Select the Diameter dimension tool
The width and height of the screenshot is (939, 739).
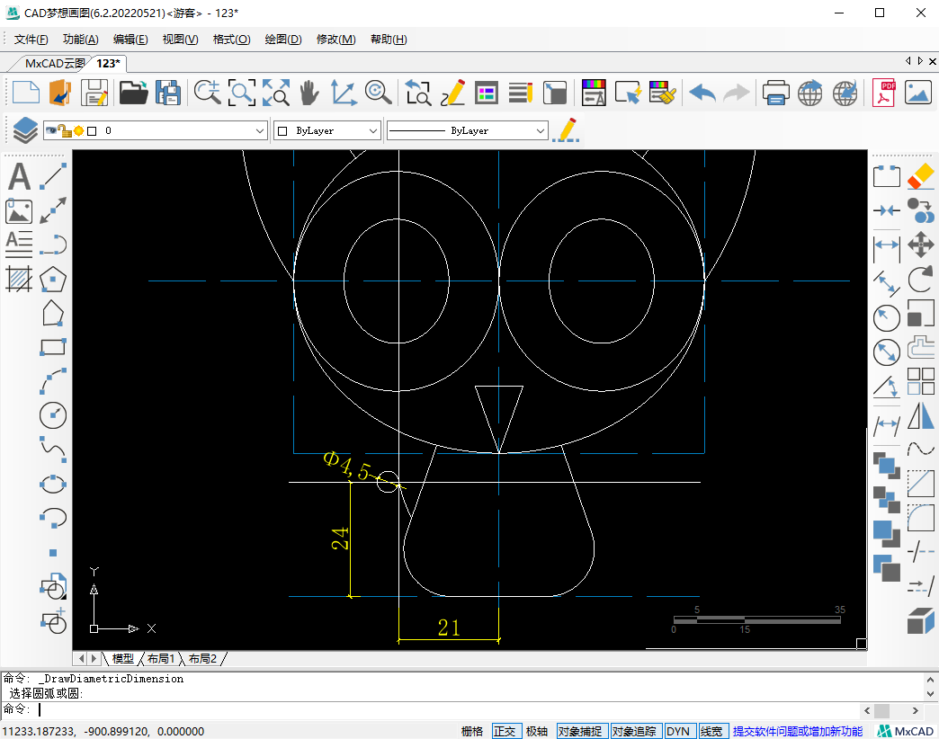pos(886,352)
